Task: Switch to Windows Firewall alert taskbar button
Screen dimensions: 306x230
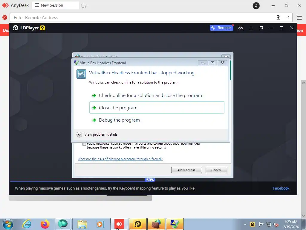Action: 156,224
